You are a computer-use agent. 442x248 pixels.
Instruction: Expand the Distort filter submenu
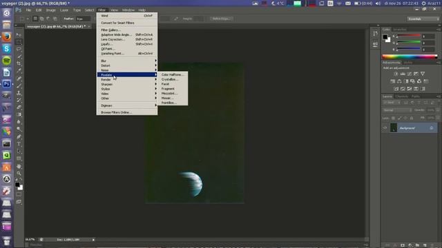127,65
